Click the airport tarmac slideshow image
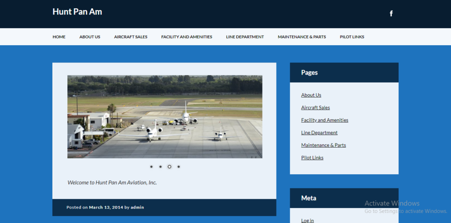This screenshot has height=223, width=451. pyautogui.click(x=165, y=117)
